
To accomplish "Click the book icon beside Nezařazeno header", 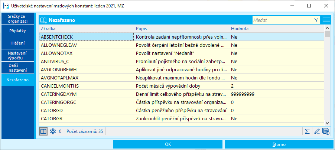I will (43, 20).
